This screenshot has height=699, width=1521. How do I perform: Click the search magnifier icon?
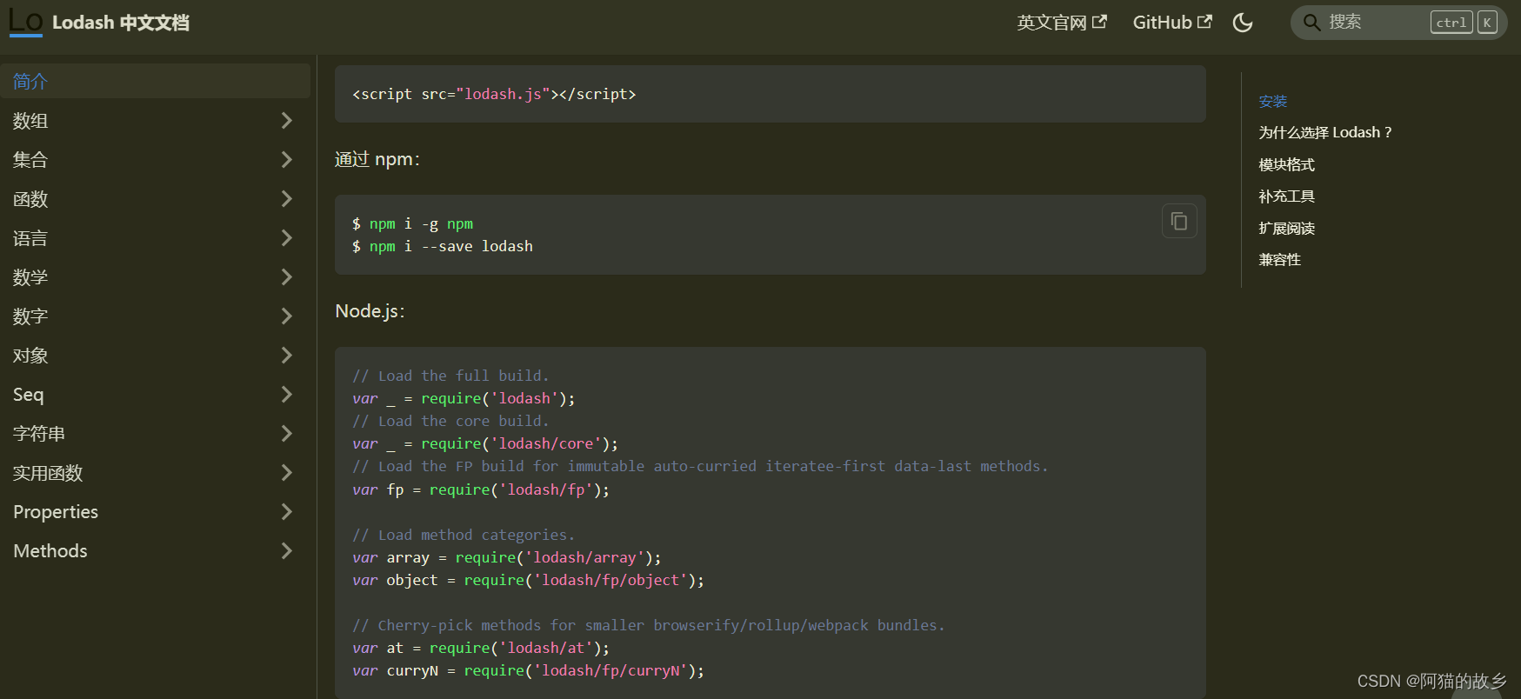(x=1311, y=23)
